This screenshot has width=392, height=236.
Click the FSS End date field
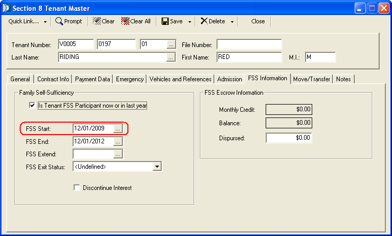pyautogui.click(x=93, y=141)
